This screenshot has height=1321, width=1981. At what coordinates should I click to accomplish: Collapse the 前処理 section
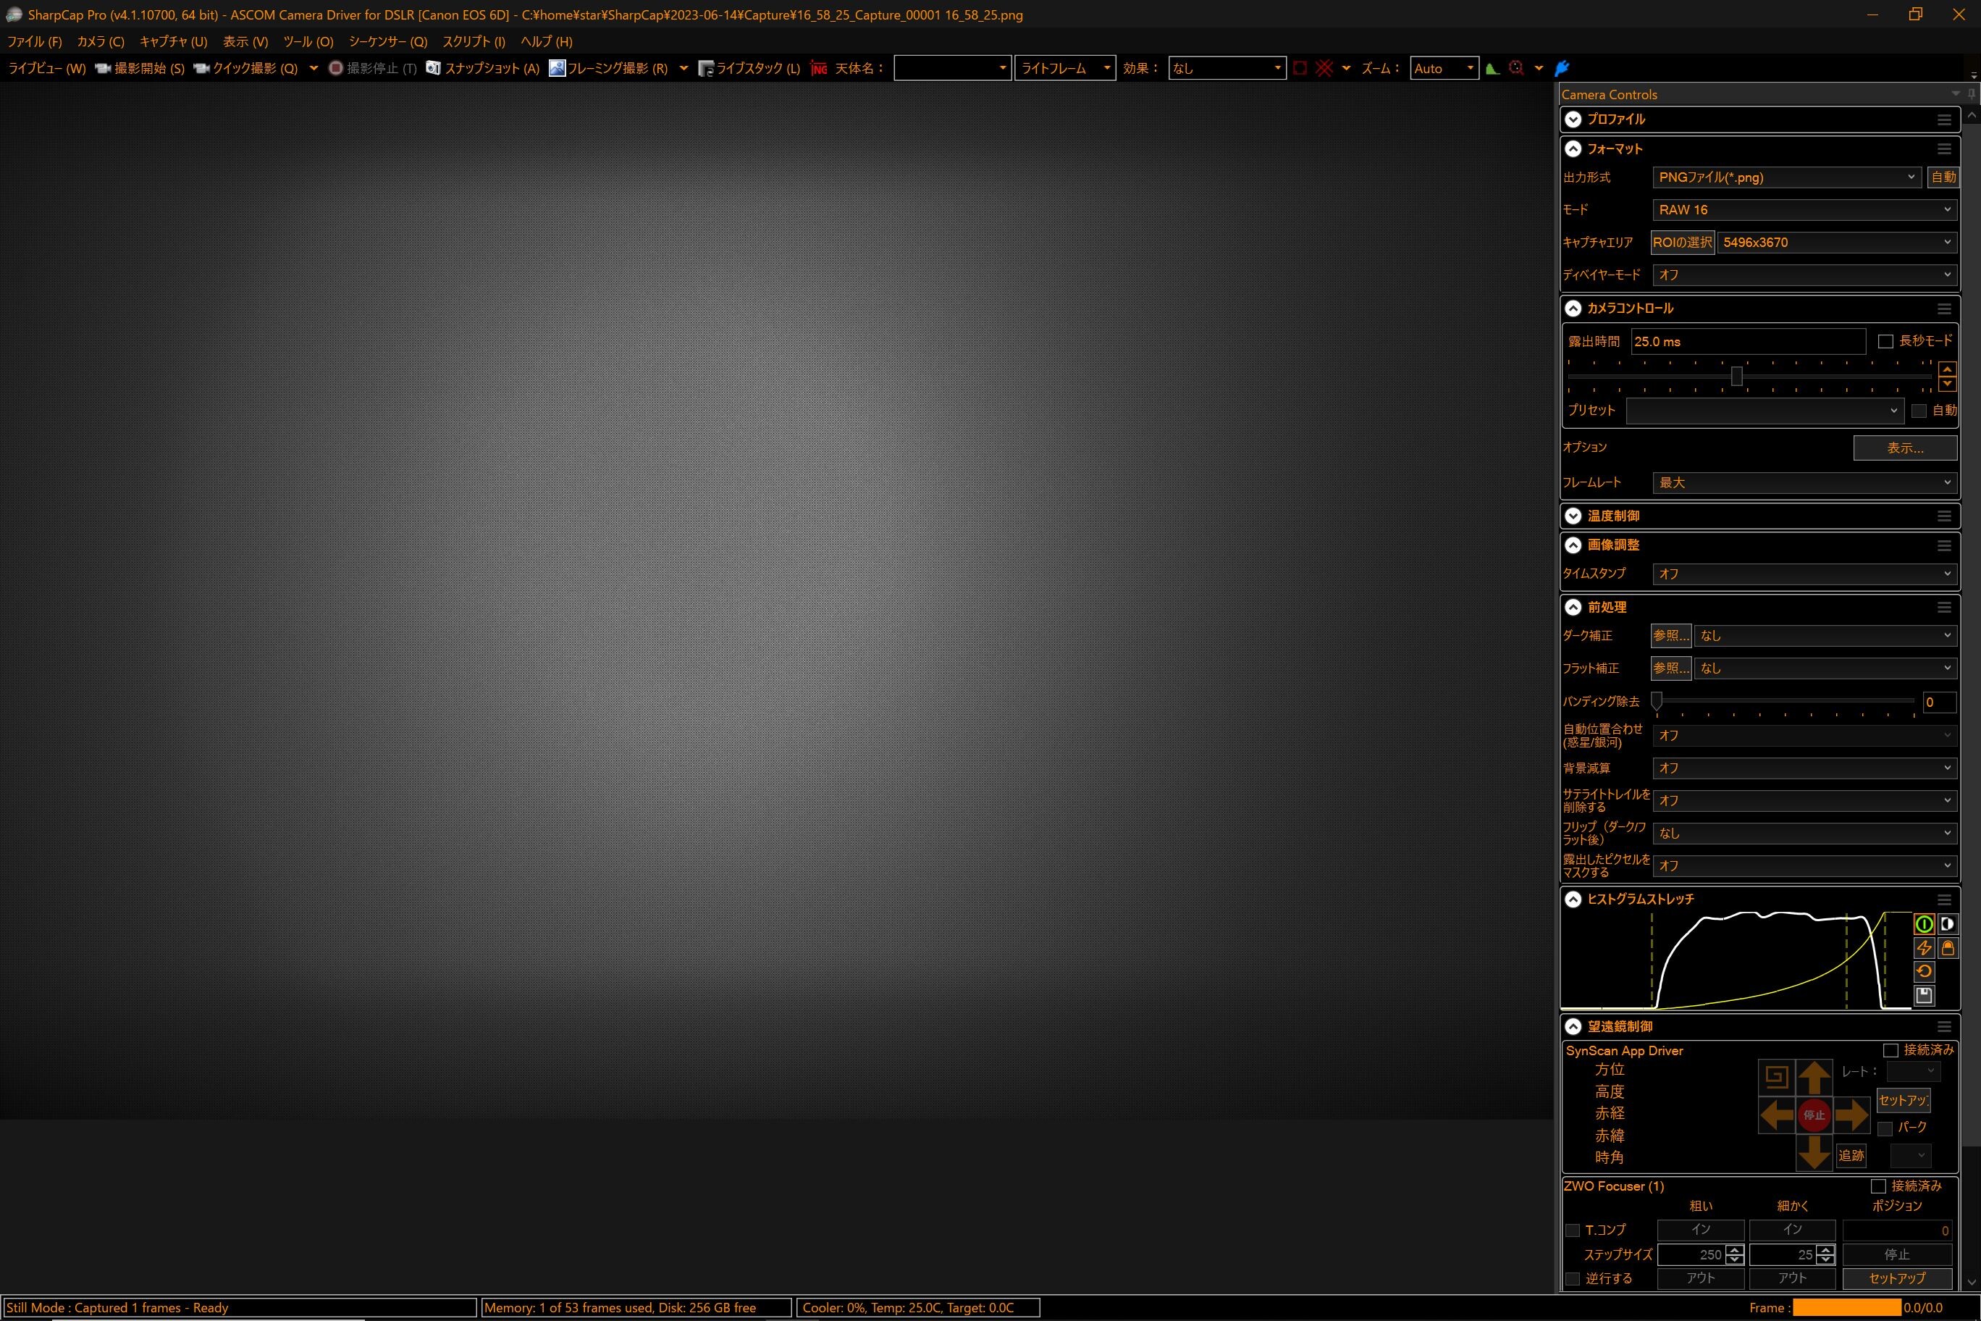pyautogui.click(x=1573, y=608)
